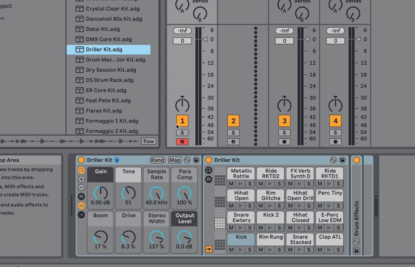This screenshot has height=267, width=415.
Task: Solo the E-Perc Low EDM pad
Action: coord(338,228)
